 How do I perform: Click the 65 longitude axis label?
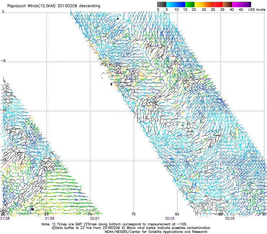47,214
